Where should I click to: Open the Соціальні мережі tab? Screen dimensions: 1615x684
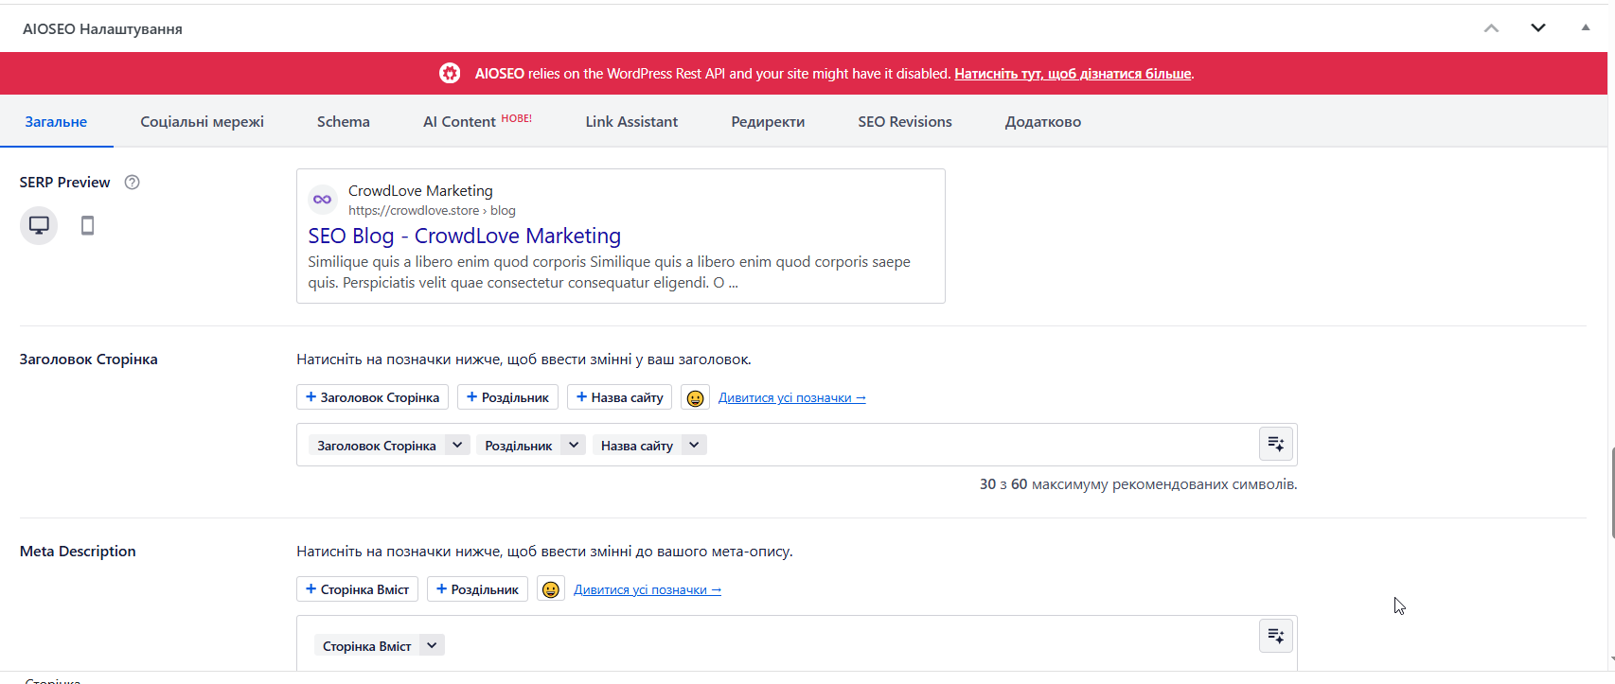pos(202,122)
